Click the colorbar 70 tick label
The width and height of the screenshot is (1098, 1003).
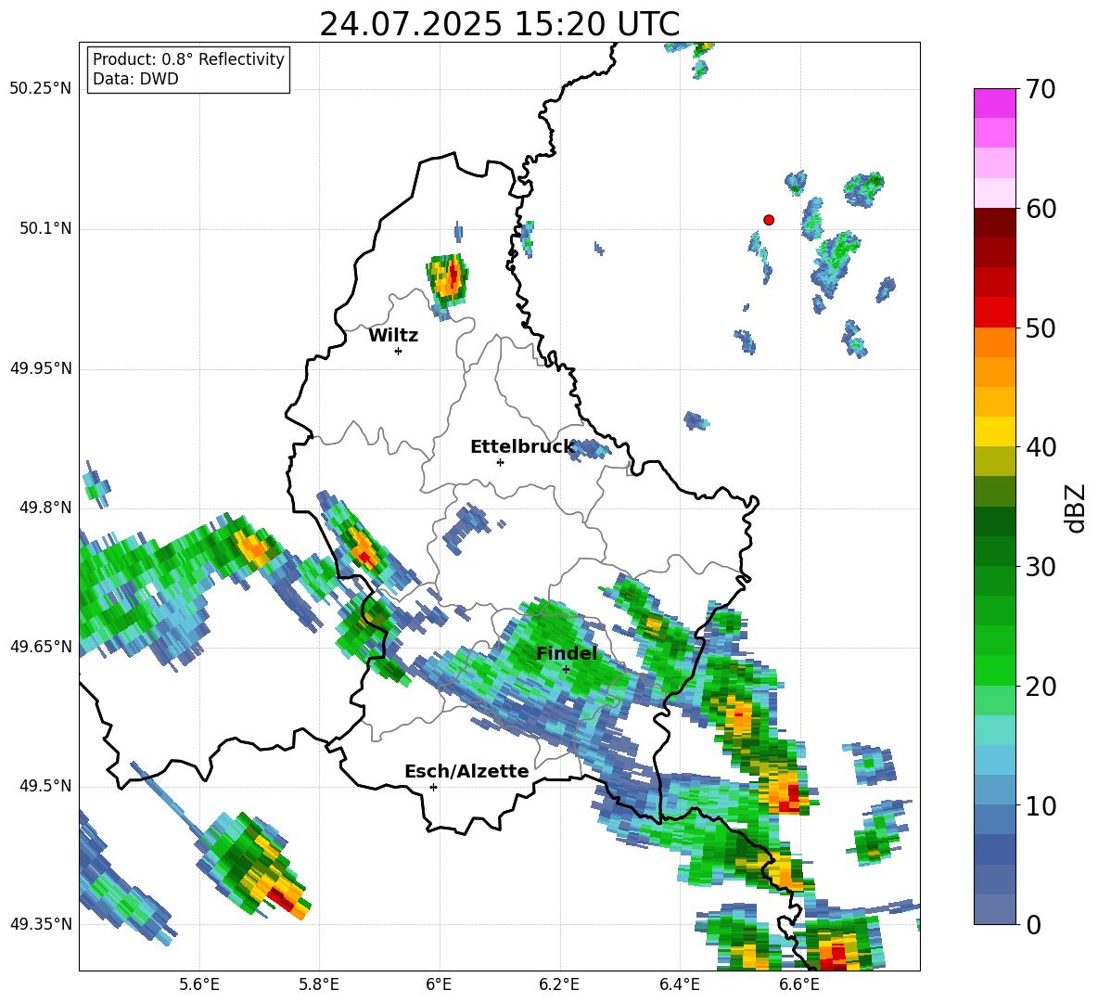click(x=1041, y=89)
